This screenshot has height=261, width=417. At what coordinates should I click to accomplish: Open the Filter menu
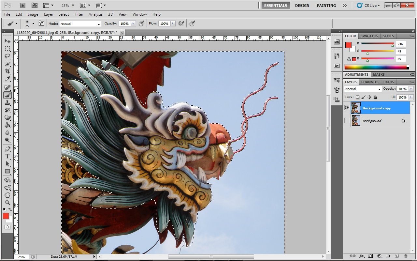coord(79,14)
